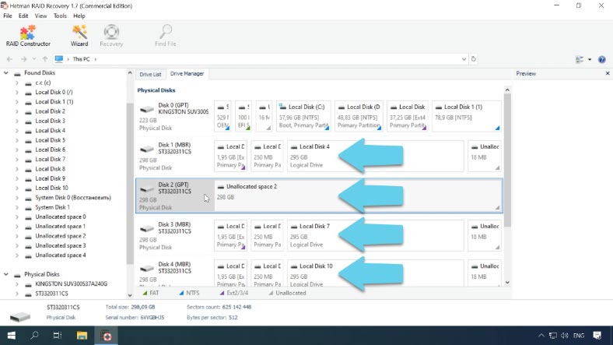Select Disk 1 (MBR) physical disk

coord(174,156)
